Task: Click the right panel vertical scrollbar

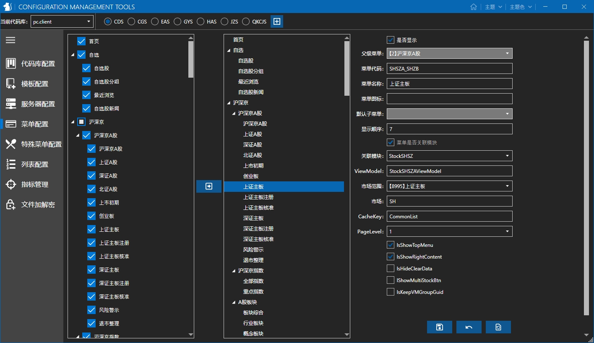Action: [x=586, y=178]
